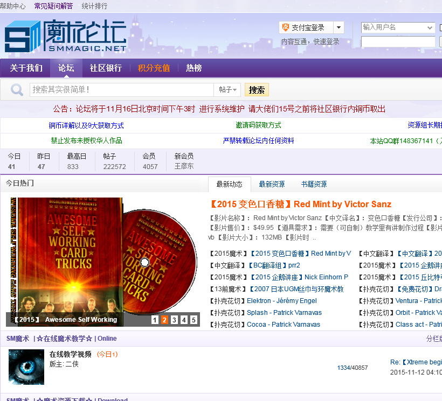Select slide 2 in the slideshow
Screen dimensions: 442x401
(164, 320)
